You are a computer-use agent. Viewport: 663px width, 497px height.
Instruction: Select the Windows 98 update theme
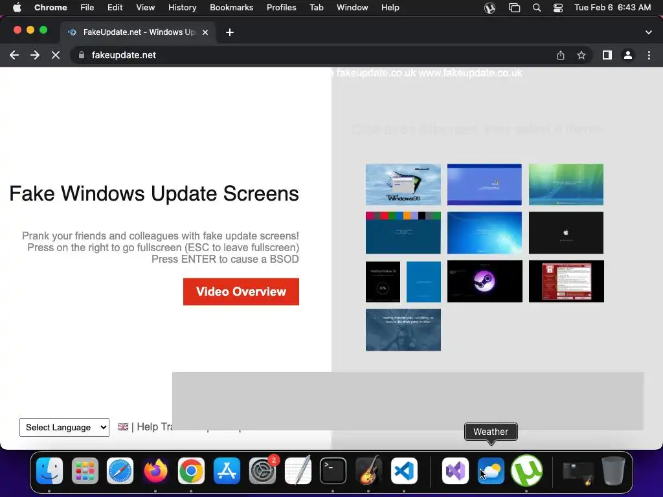[403, 184]
